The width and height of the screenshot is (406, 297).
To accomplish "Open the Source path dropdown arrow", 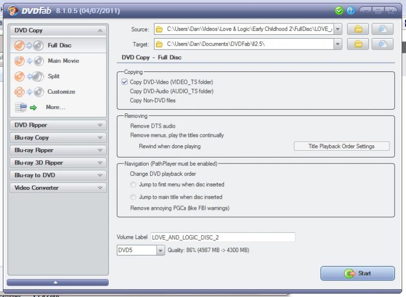I will [338, 29].
